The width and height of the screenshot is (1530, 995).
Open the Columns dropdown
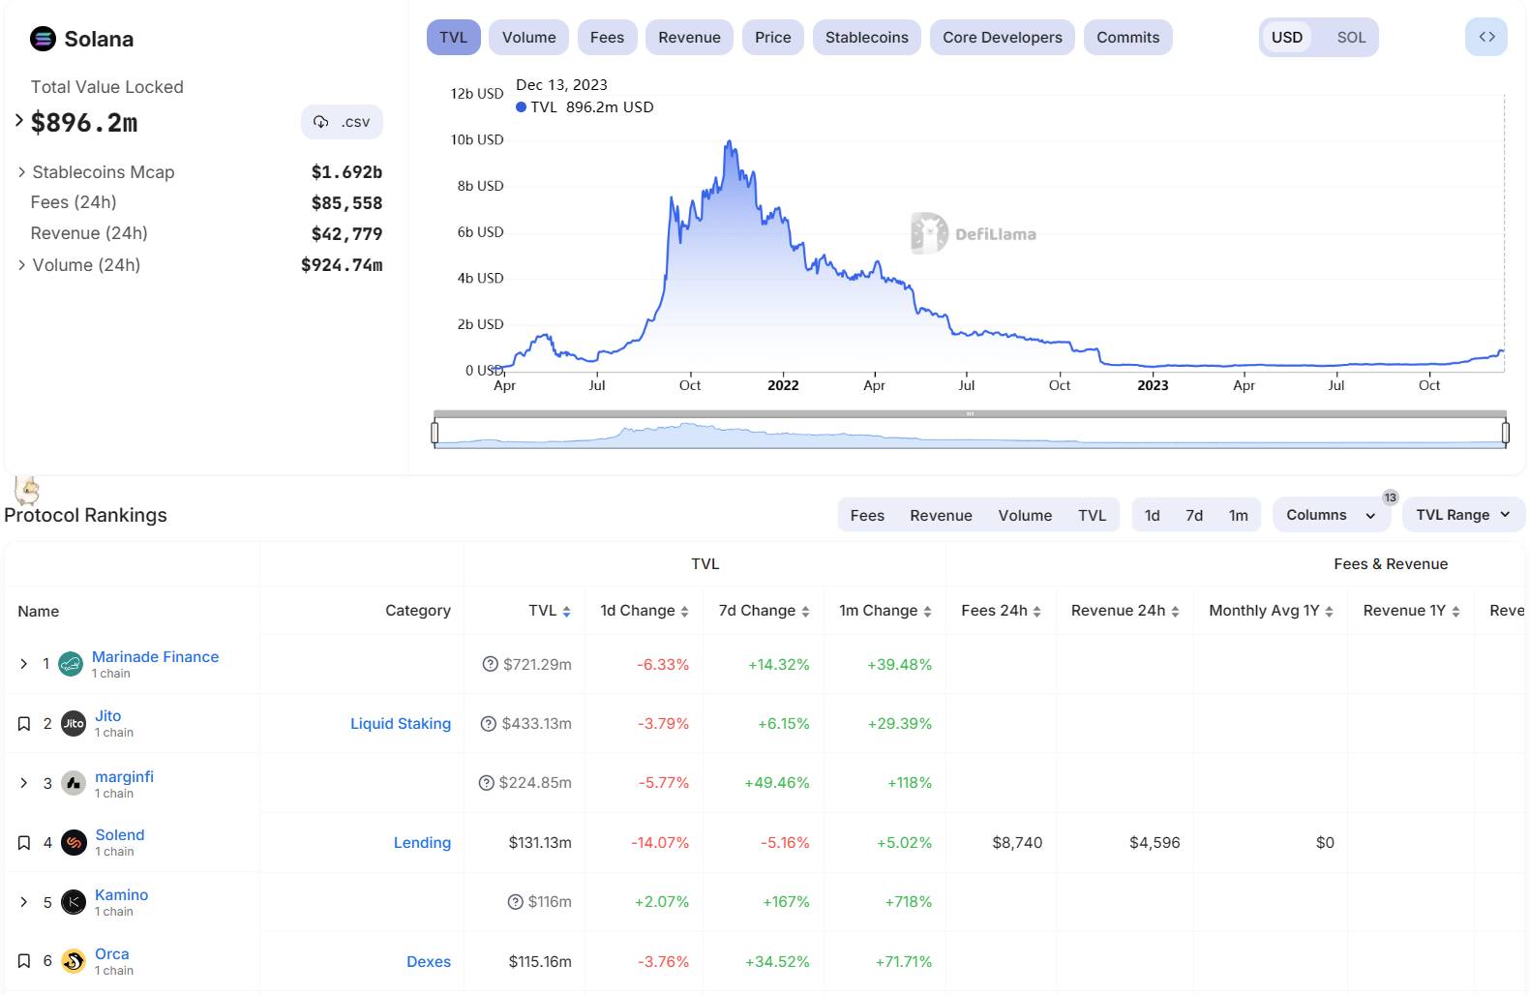[x=1332, y=515]
